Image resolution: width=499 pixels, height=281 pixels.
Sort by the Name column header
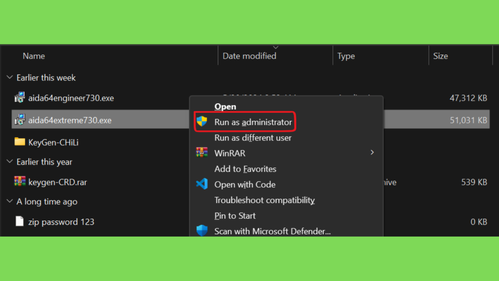(34, 56)
